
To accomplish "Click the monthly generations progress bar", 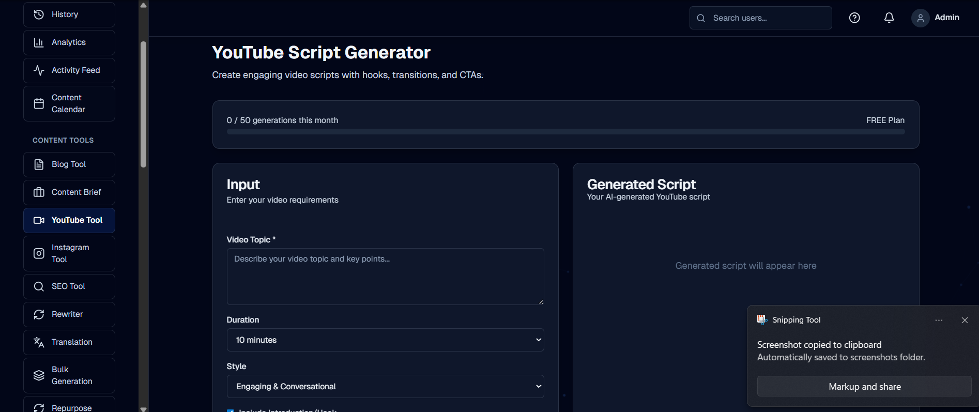I will point(565,132).
